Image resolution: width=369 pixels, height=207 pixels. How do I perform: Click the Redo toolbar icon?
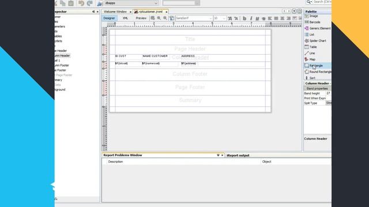tap(90, 3)
